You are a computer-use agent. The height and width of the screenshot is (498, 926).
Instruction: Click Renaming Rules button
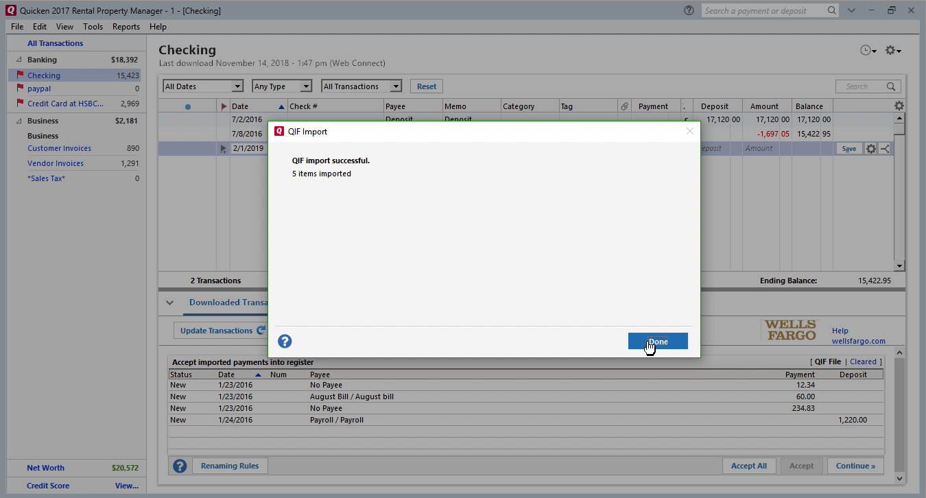click(x=230, y=466)
